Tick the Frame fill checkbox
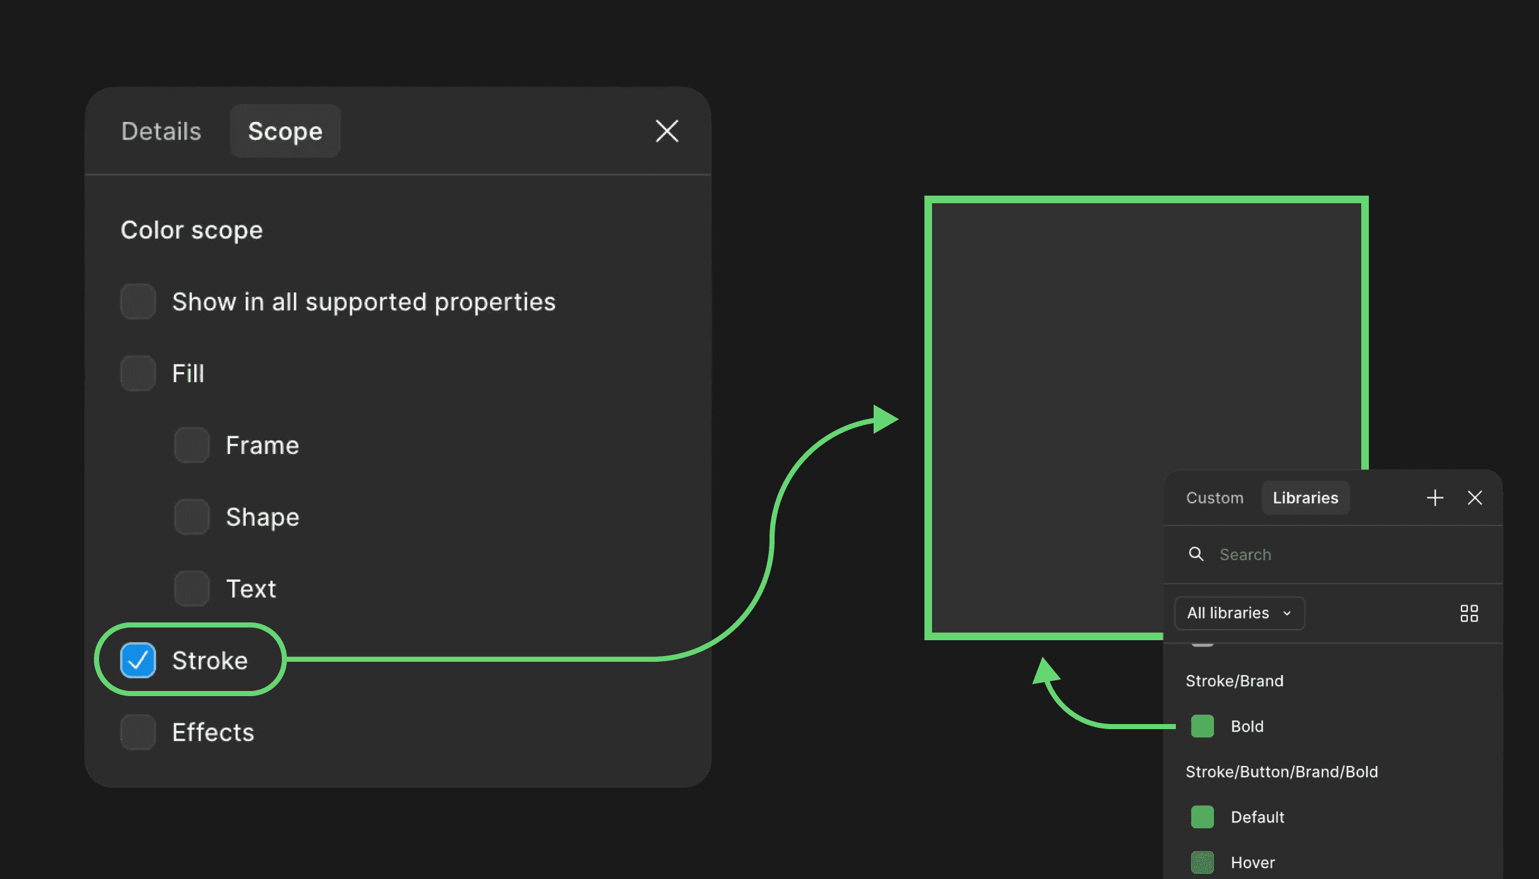The width and height of the screenshot is (1539, 879). click(192, 445)
